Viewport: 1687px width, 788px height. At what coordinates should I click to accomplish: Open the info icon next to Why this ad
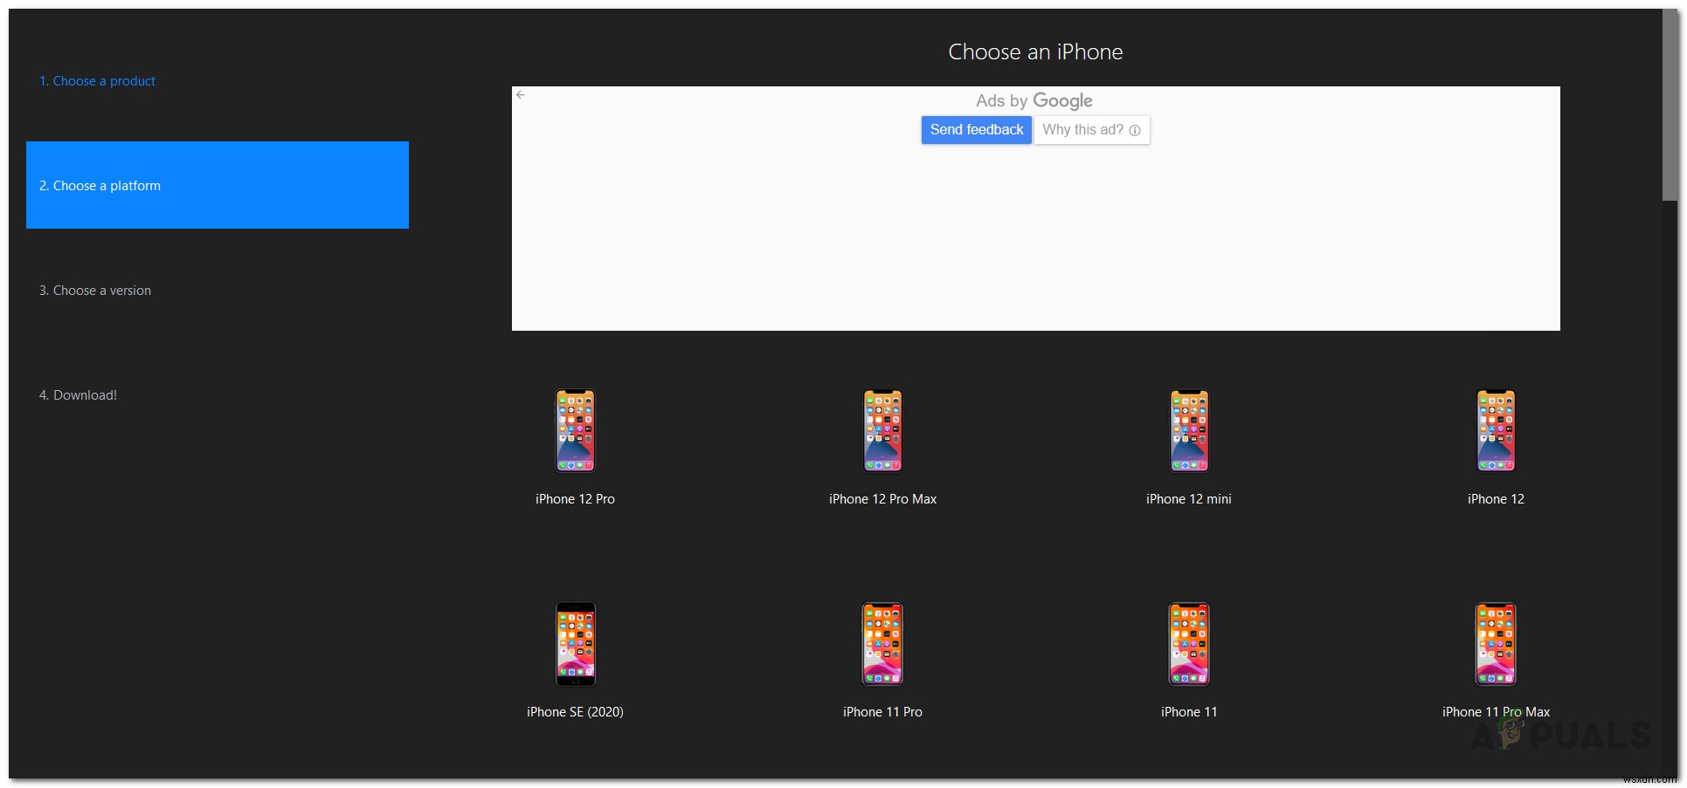pos(1135,129)
